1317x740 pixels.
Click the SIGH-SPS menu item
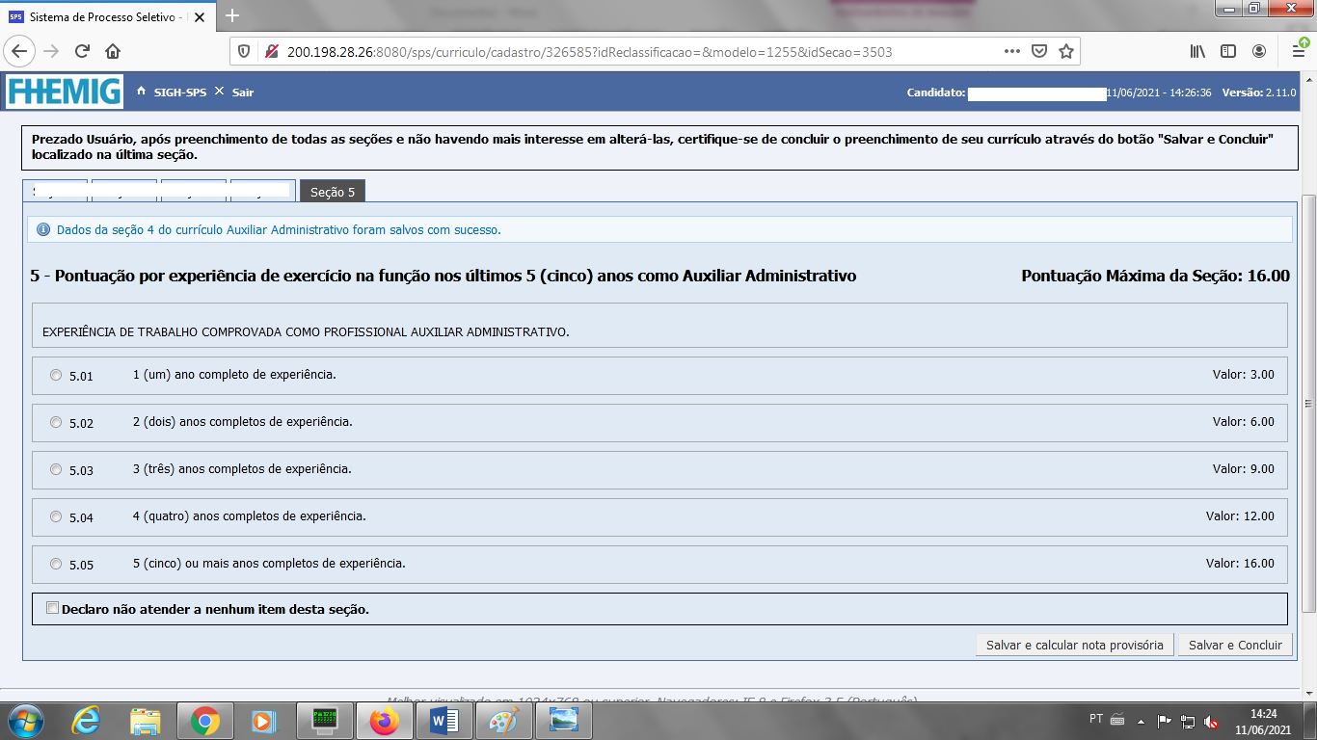click(179, 92)
